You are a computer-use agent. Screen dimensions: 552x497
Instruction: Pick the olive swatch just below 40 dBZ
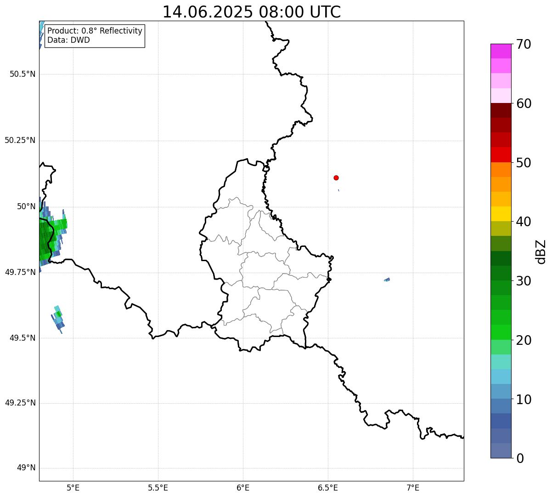pyautogui.click(x=501, y=229)
